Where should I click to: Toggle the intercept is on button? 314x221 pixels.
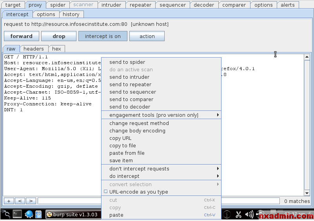pos(103,36)
